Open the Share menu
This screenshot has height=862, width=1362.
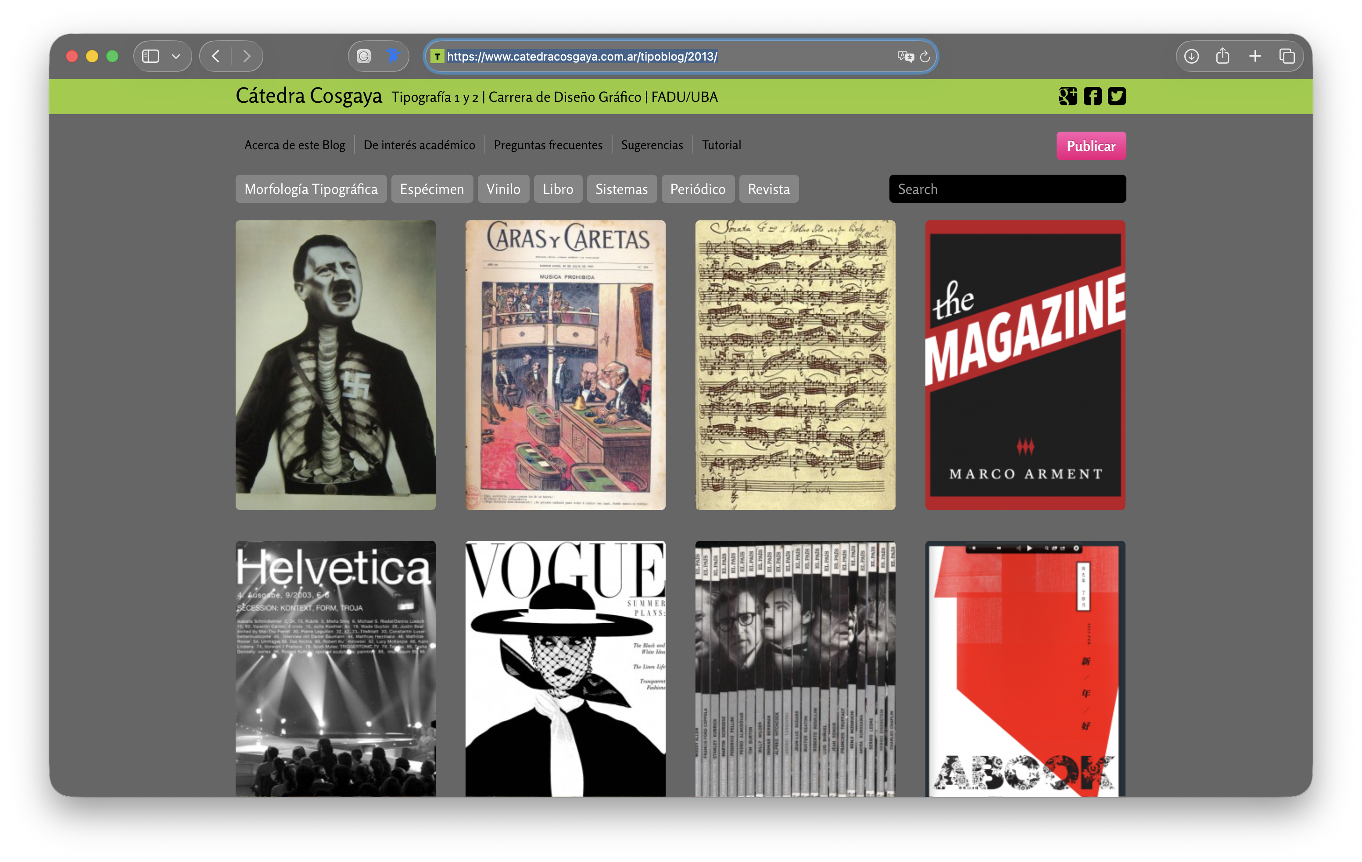click(x=1222, y=56)
